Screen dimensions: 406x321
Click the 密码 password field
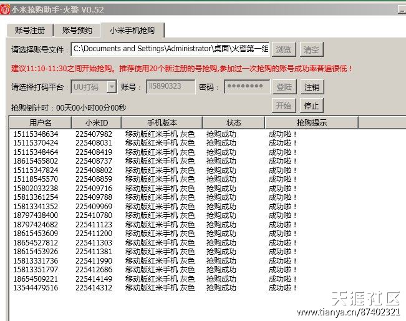(247, 86)
